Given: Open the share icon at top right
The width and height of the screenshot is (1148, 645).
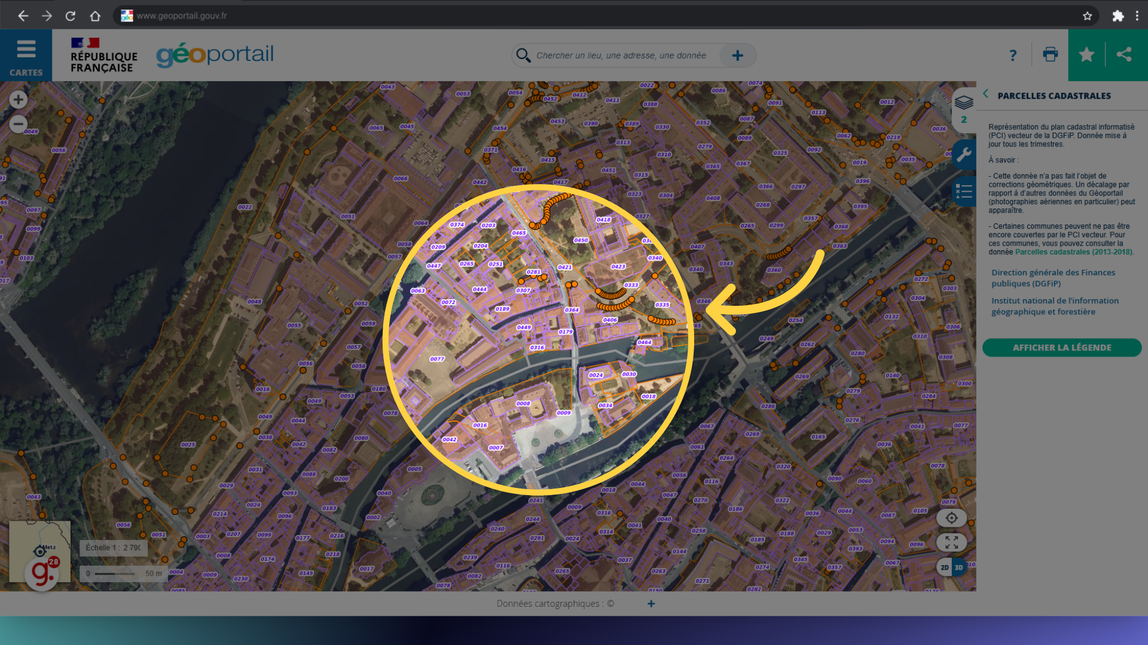Looking at the screenshot, I should point(1125,54).
